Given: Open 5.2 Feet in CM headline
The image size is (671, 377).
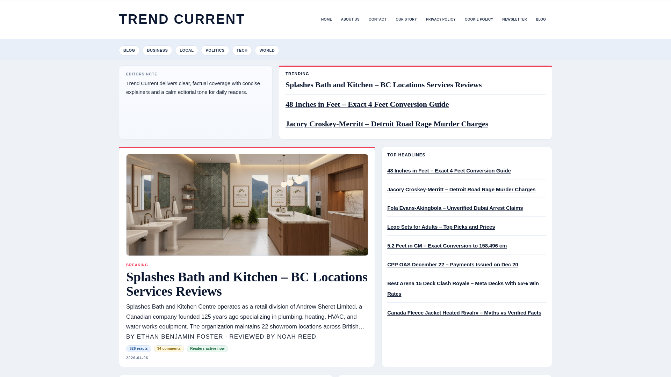Looking at the screenshot, I should pos(447,246).
